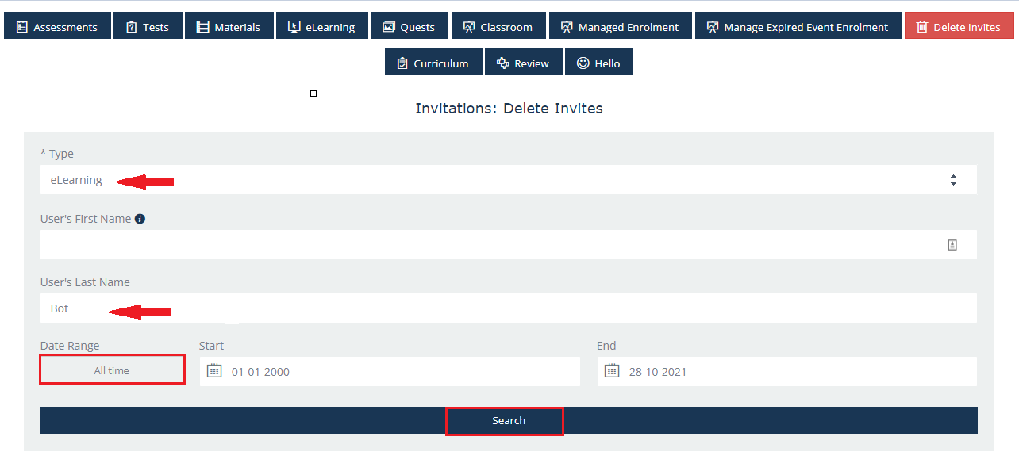The height and width of the screenshot is (452, 1019).
Task: Open the Review tab
Action: tap(523, 63)
